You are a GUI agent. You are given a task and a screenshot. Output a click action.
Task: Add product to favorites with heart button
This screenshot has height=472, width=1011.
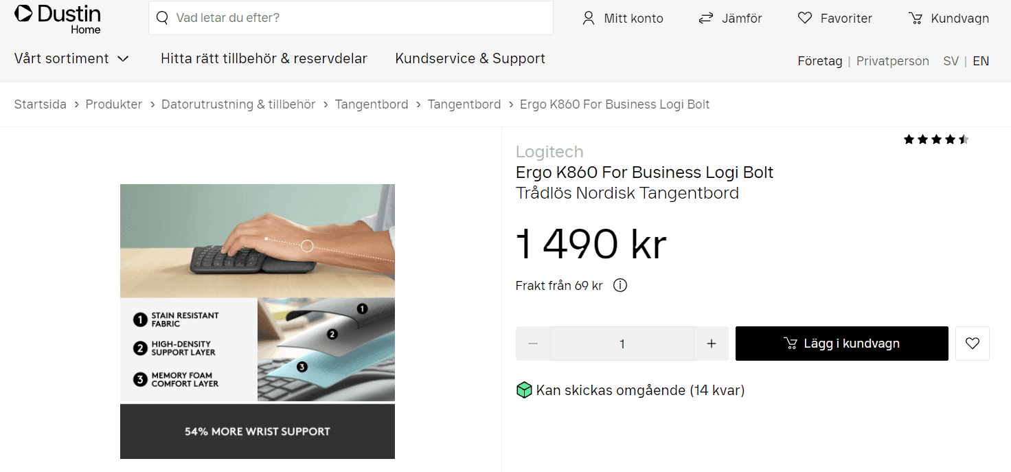pyautogui.click(x=973, y=344)
